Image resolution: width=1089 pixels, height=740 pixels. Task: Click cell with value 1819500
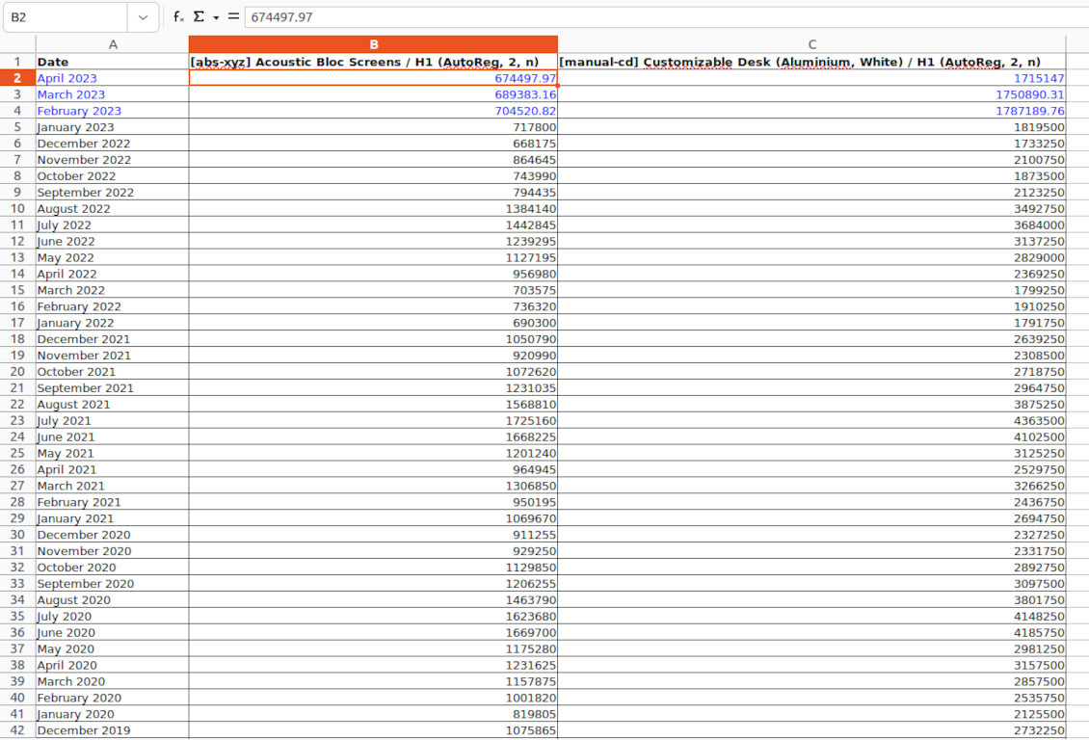[811, 127]
